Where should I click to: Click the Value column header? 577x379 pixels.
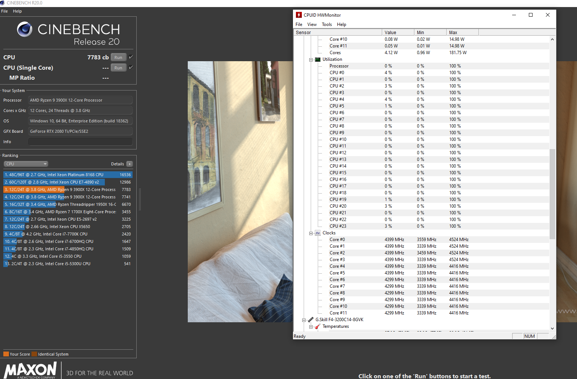398,32
